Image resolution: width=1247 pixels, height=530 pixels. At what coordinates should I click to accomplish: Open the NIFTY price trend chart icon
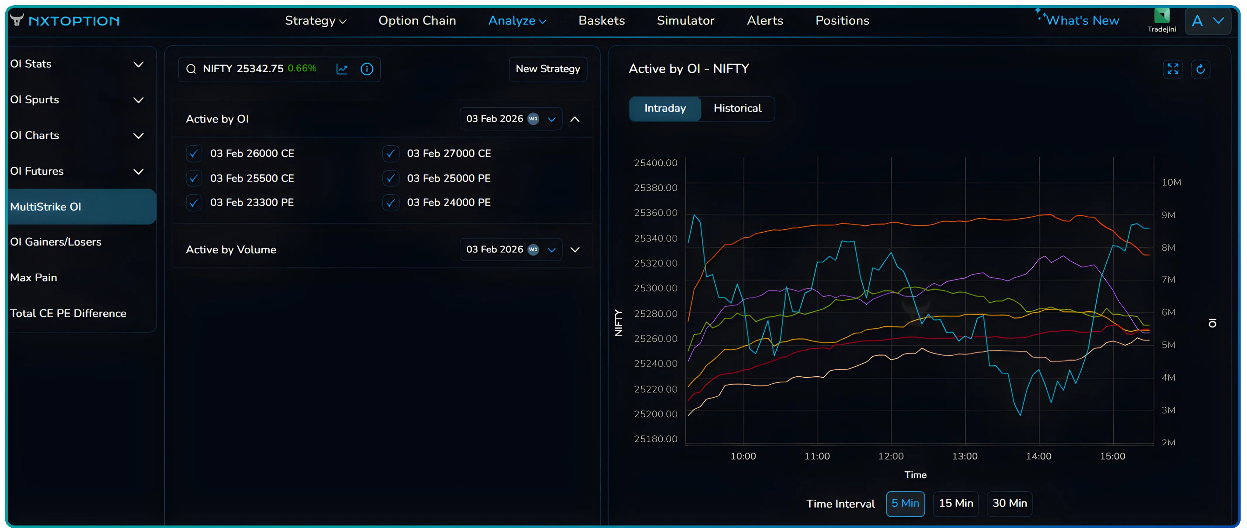pos(342,69)
